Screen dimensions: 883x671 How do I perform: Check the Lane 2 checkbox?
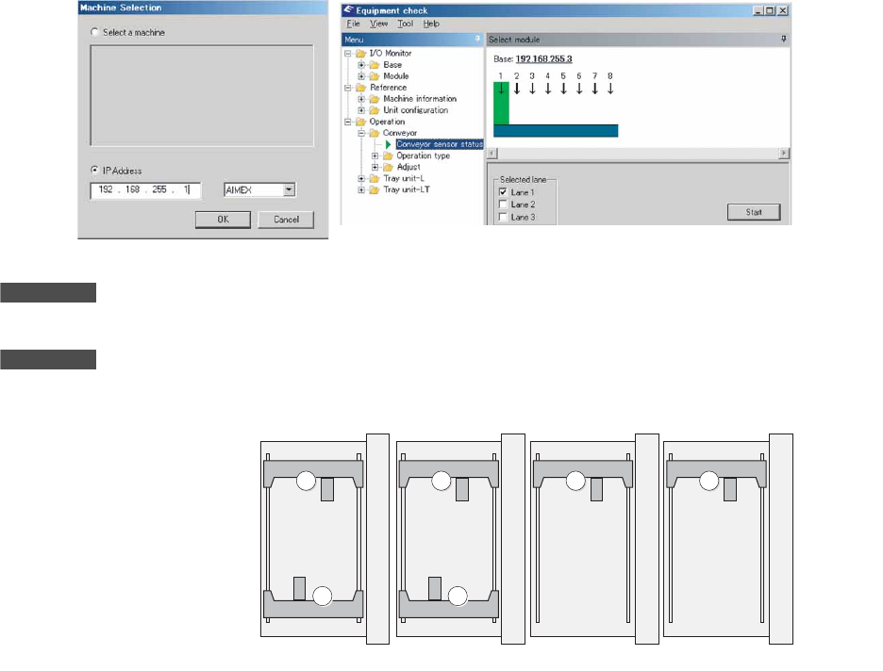(503, 205)
